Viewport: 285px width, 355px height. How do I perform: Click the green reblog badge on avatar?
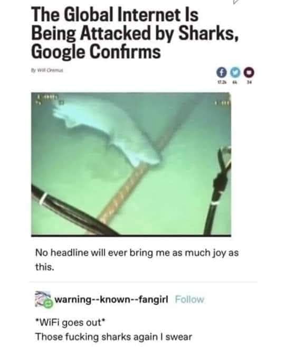pyautogui.click(x=48, y=304)
